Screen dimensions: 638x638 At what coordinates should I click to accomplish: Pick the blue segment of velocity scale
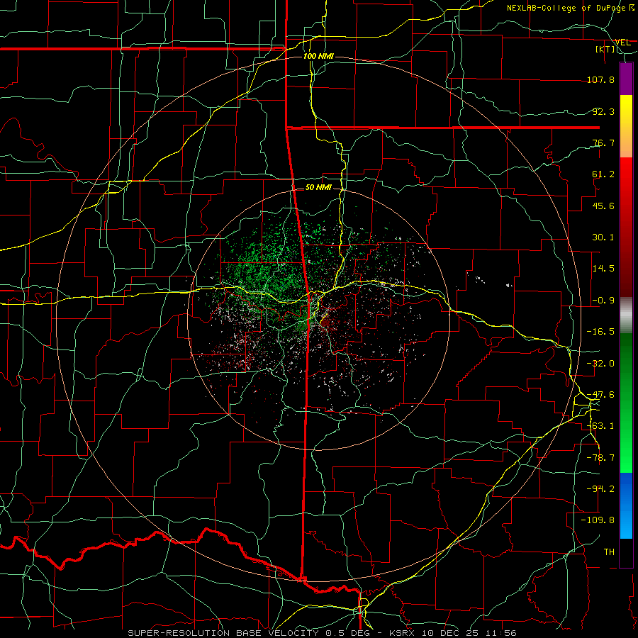click(626, 505)
